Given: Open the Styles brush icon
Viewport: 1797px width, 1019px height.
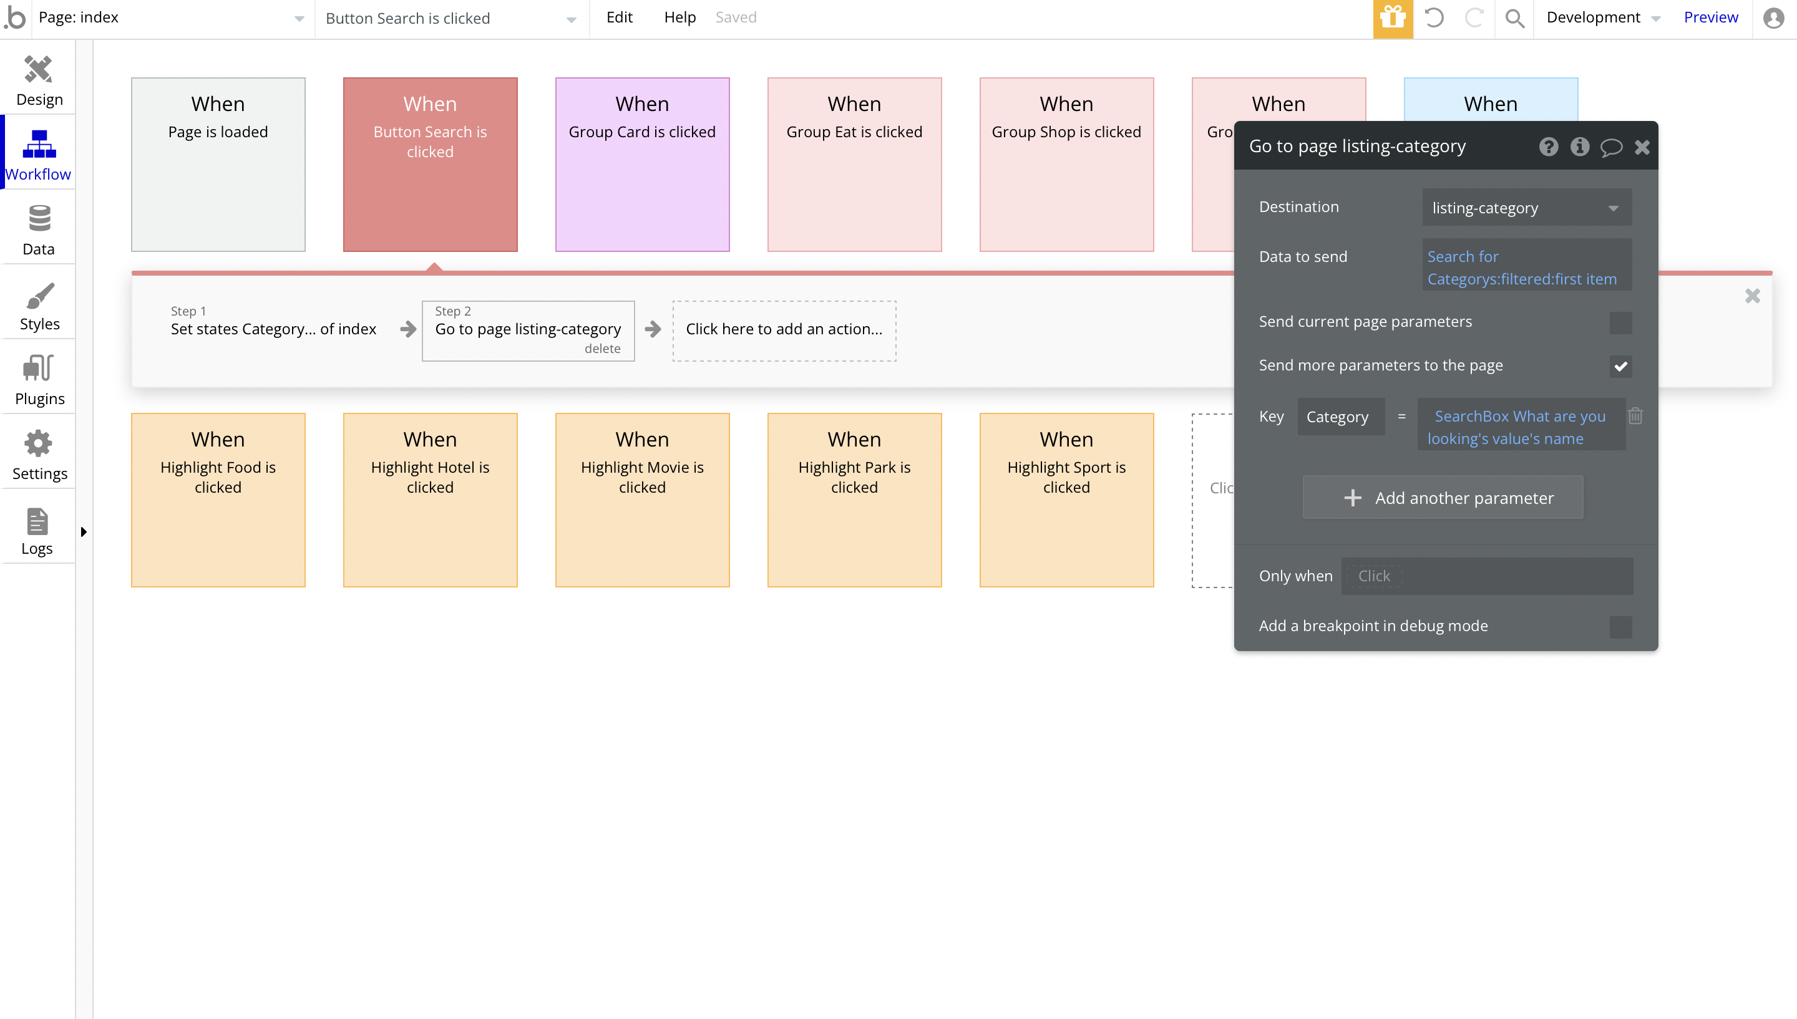Looking at the screenshot, I should tap(39, 296).
